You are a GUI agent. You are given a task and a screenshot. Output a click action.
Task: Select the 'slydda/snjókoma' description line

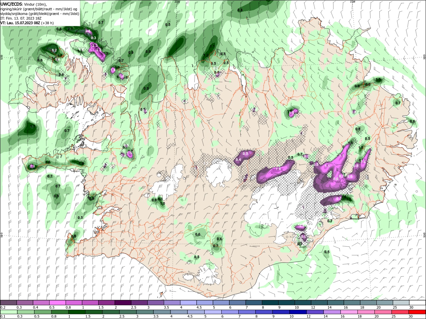pos(40,14)
